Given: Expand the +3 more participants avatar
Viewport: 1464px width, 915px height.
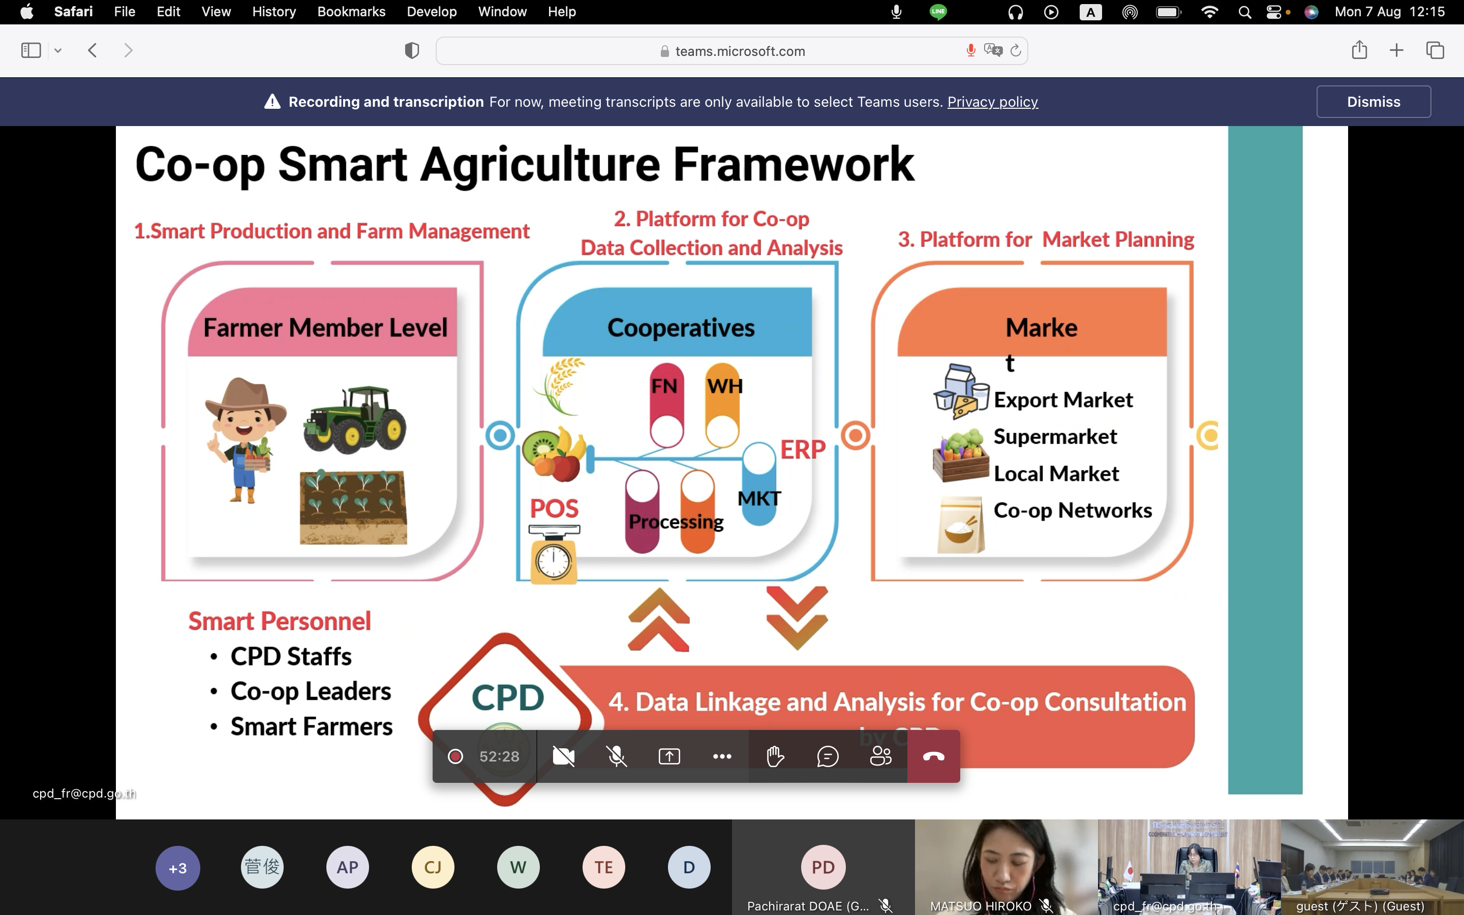Looking at the screenshot, I should [x=177, y=868].
